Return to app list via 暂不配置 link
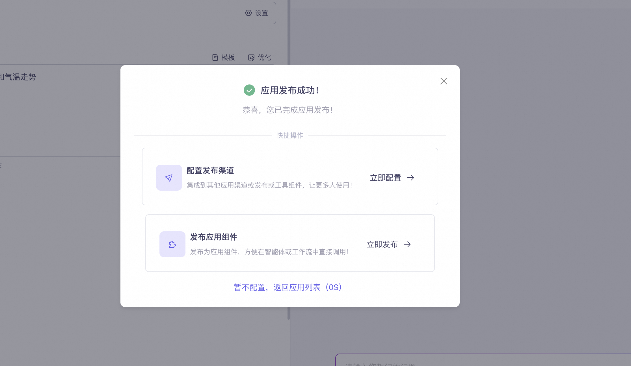The width and height of the screenshot is (631, 366). point(288,287)
